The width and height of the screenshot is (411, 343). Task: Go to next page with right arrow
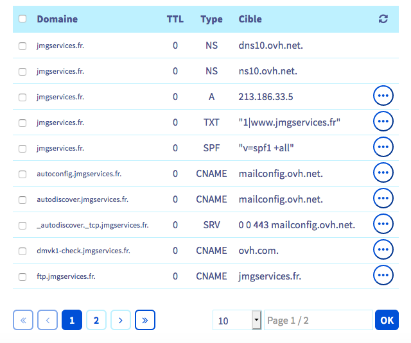[121, 320]
